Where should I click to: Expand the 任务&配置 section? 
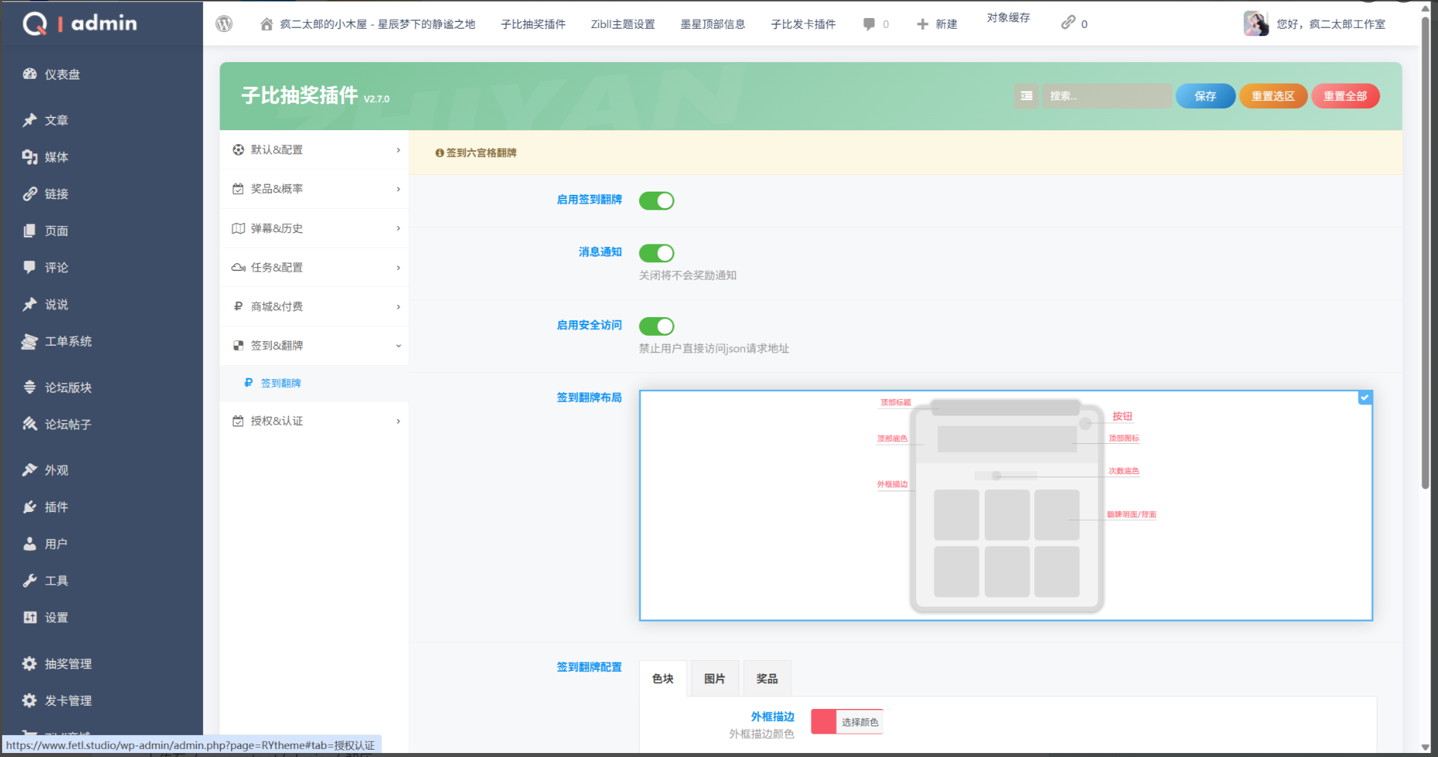coord(314,268)
